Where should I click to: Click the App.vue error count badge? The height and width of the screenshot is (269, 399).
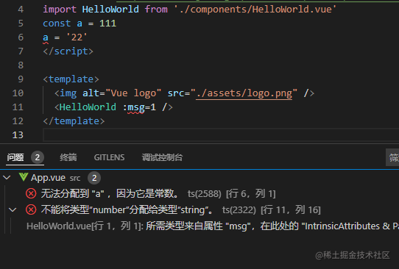[94, 178]
